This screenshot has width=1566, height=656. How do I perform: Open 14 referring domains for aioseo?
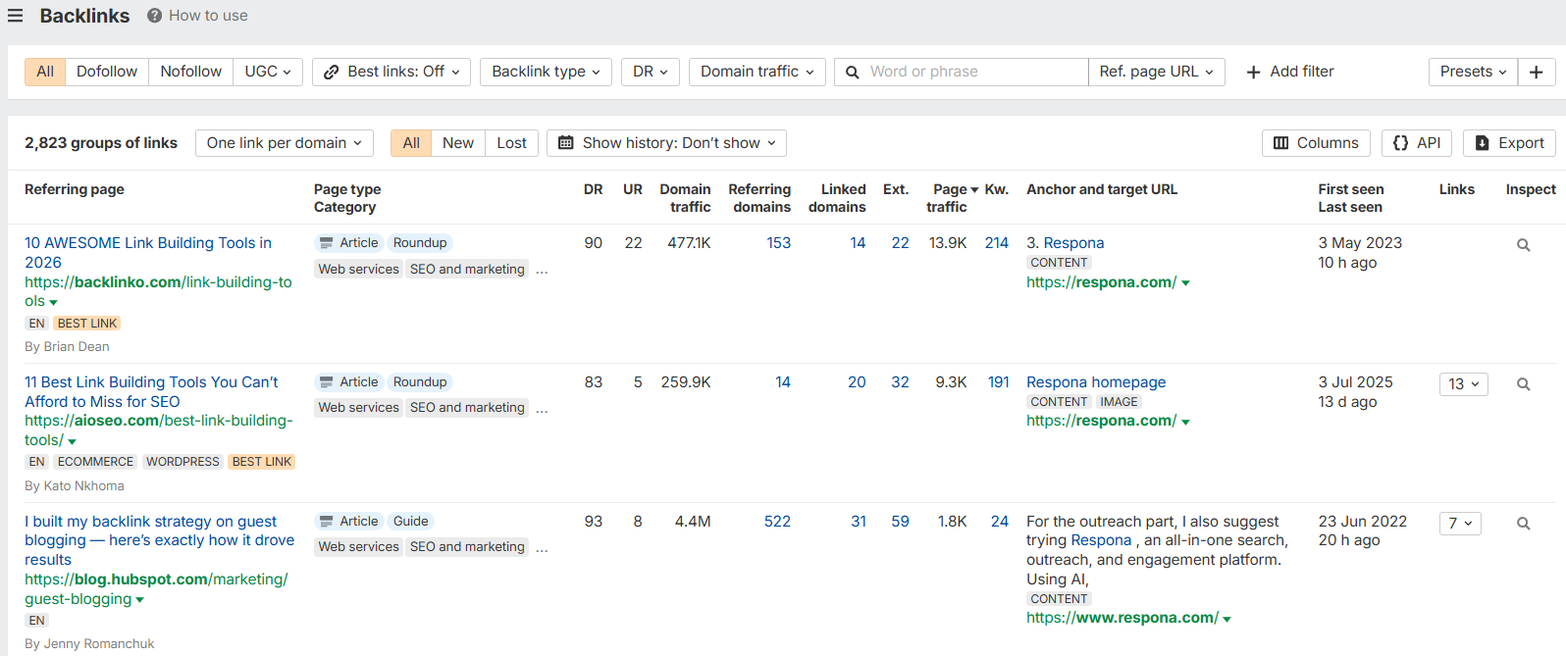pyautogui.click(x=783, y=382)
